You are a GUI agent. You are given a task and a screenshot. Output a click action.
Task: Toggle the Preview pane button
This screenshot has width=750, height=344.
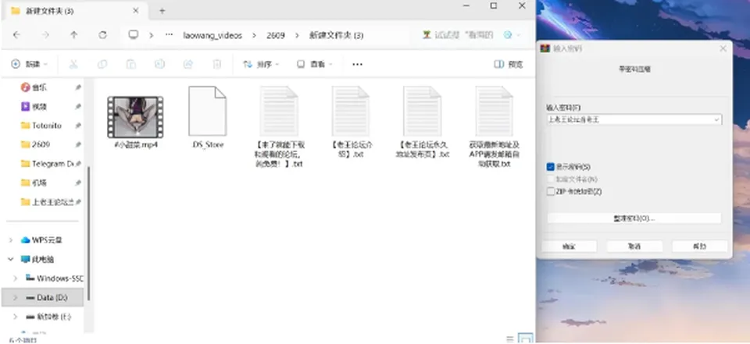click(509, 64)
